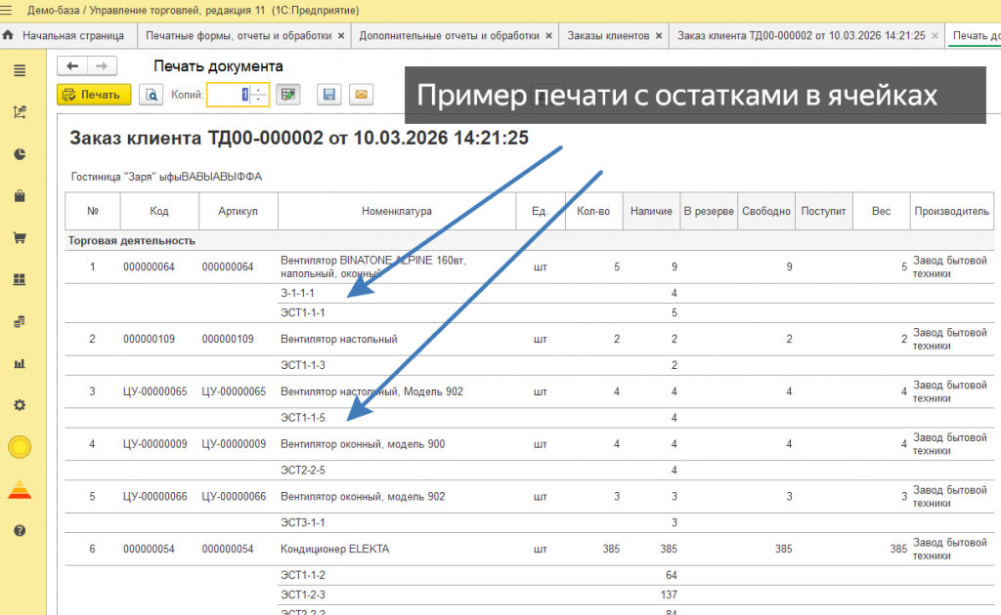Decrease copies with the down stepper arrow
This screenshot has height=615, width=1001.
point(258,100)
